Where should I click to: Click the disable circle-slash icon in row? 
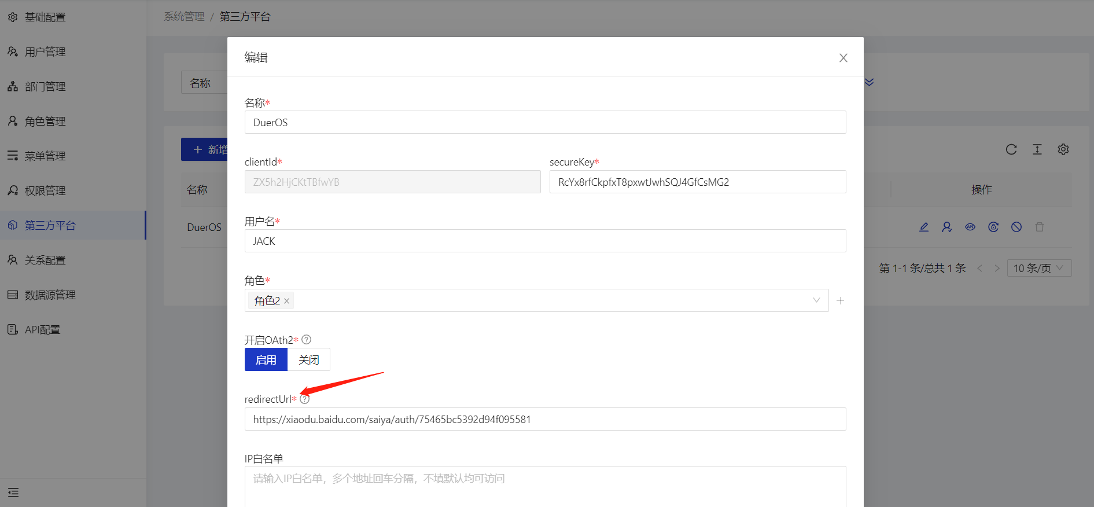click(1016, 227)
